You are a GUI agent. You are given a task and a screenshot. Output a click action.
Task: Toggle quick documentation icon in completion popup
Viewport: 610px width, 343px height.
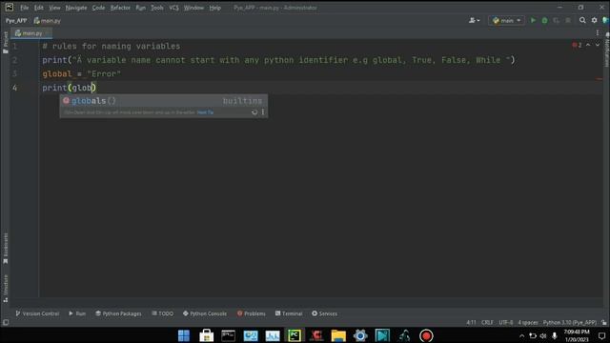point(254,112)
